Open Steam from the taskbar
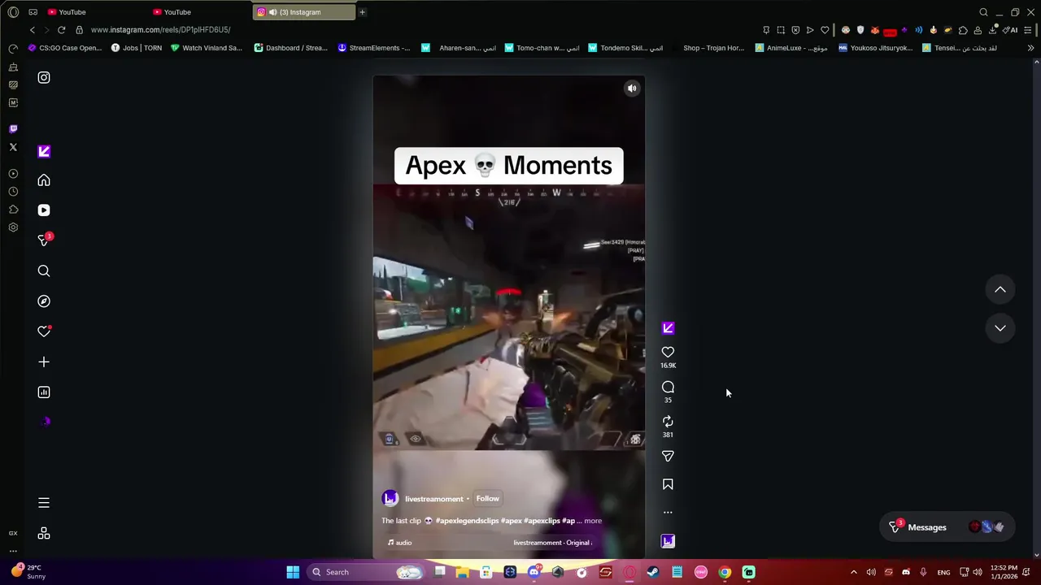Screen dimensions: 1041x585 point(653,572)
